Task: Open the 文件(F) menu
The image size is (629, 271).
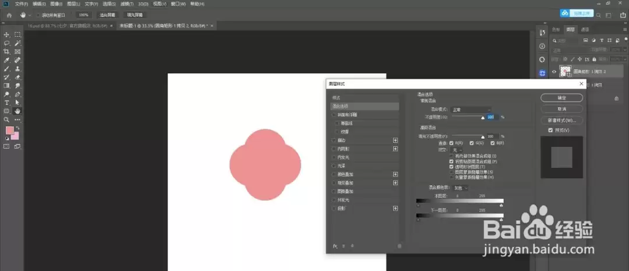Action: [x=22, y=4]
